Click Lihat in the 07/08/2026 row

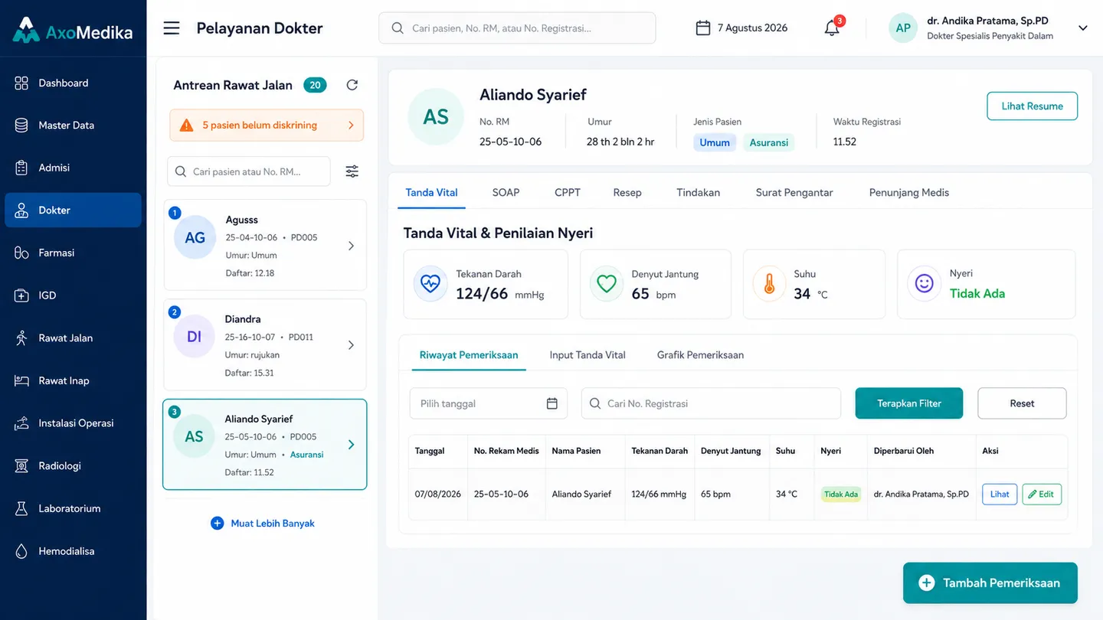[1000, 494]
